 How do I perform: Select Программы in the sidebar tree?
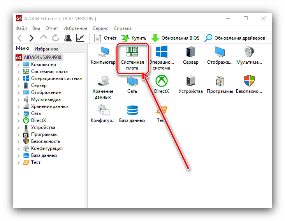click(x=40, y=134)
